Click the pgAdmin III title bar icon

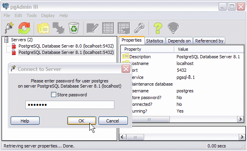point(6,6)
